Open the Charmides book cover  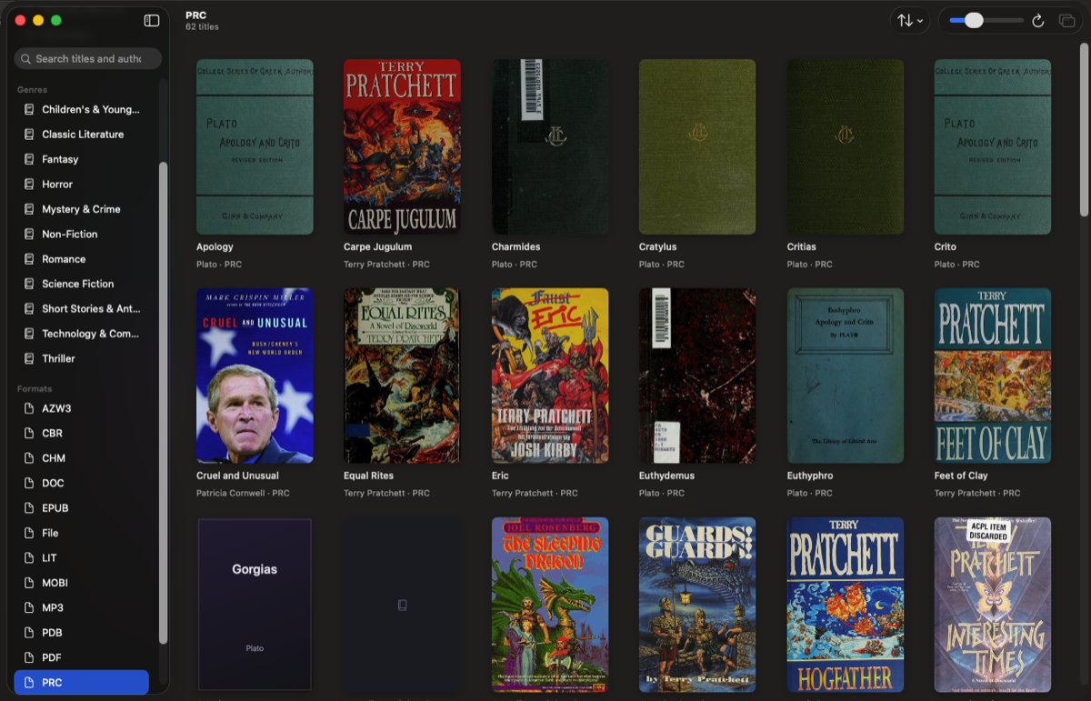coord(550,147)
